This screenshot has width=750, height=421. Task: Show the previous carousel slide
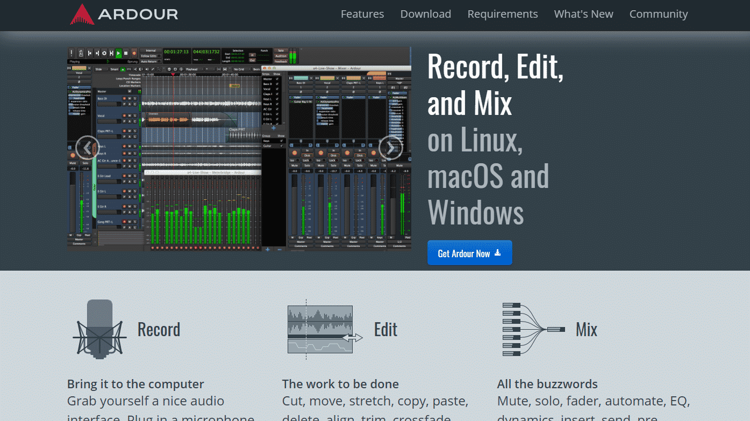87,148
